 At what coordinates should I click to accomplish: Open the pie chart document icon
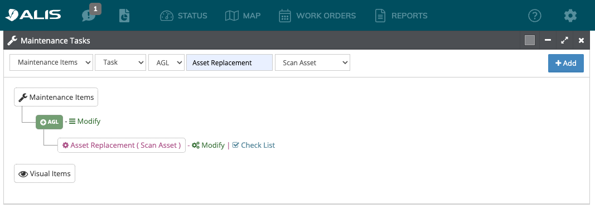tap(124, 16)
